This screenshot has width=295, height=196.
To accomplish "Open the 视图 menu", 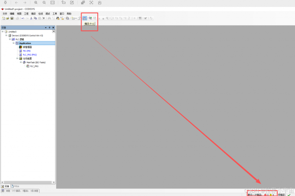I will [19, 13].
